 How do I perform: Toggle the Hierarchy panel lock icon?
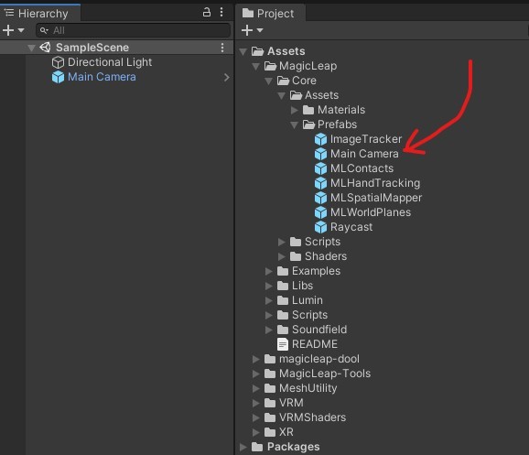[x=207, y=13]
